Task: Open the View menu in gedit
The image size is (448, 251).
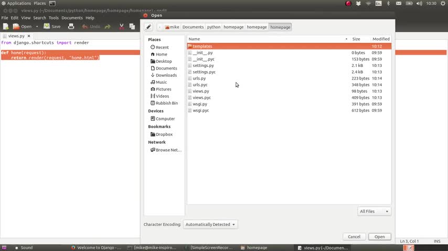Action: tap(26, 18)
